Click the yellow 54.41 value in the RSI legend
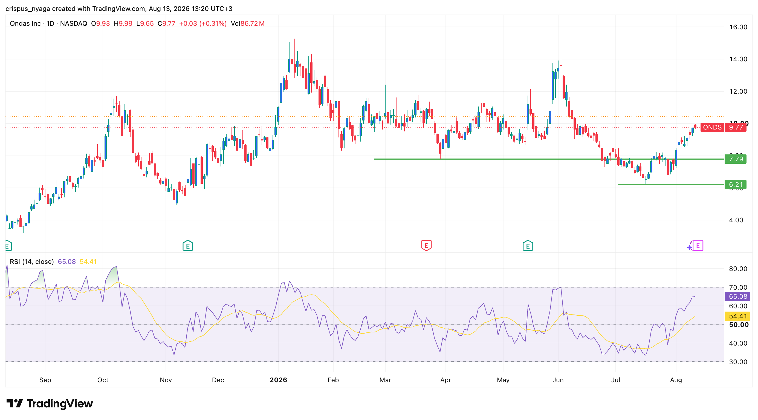The image size is (758, 420). pyautogui.click(x=88, y=262)
